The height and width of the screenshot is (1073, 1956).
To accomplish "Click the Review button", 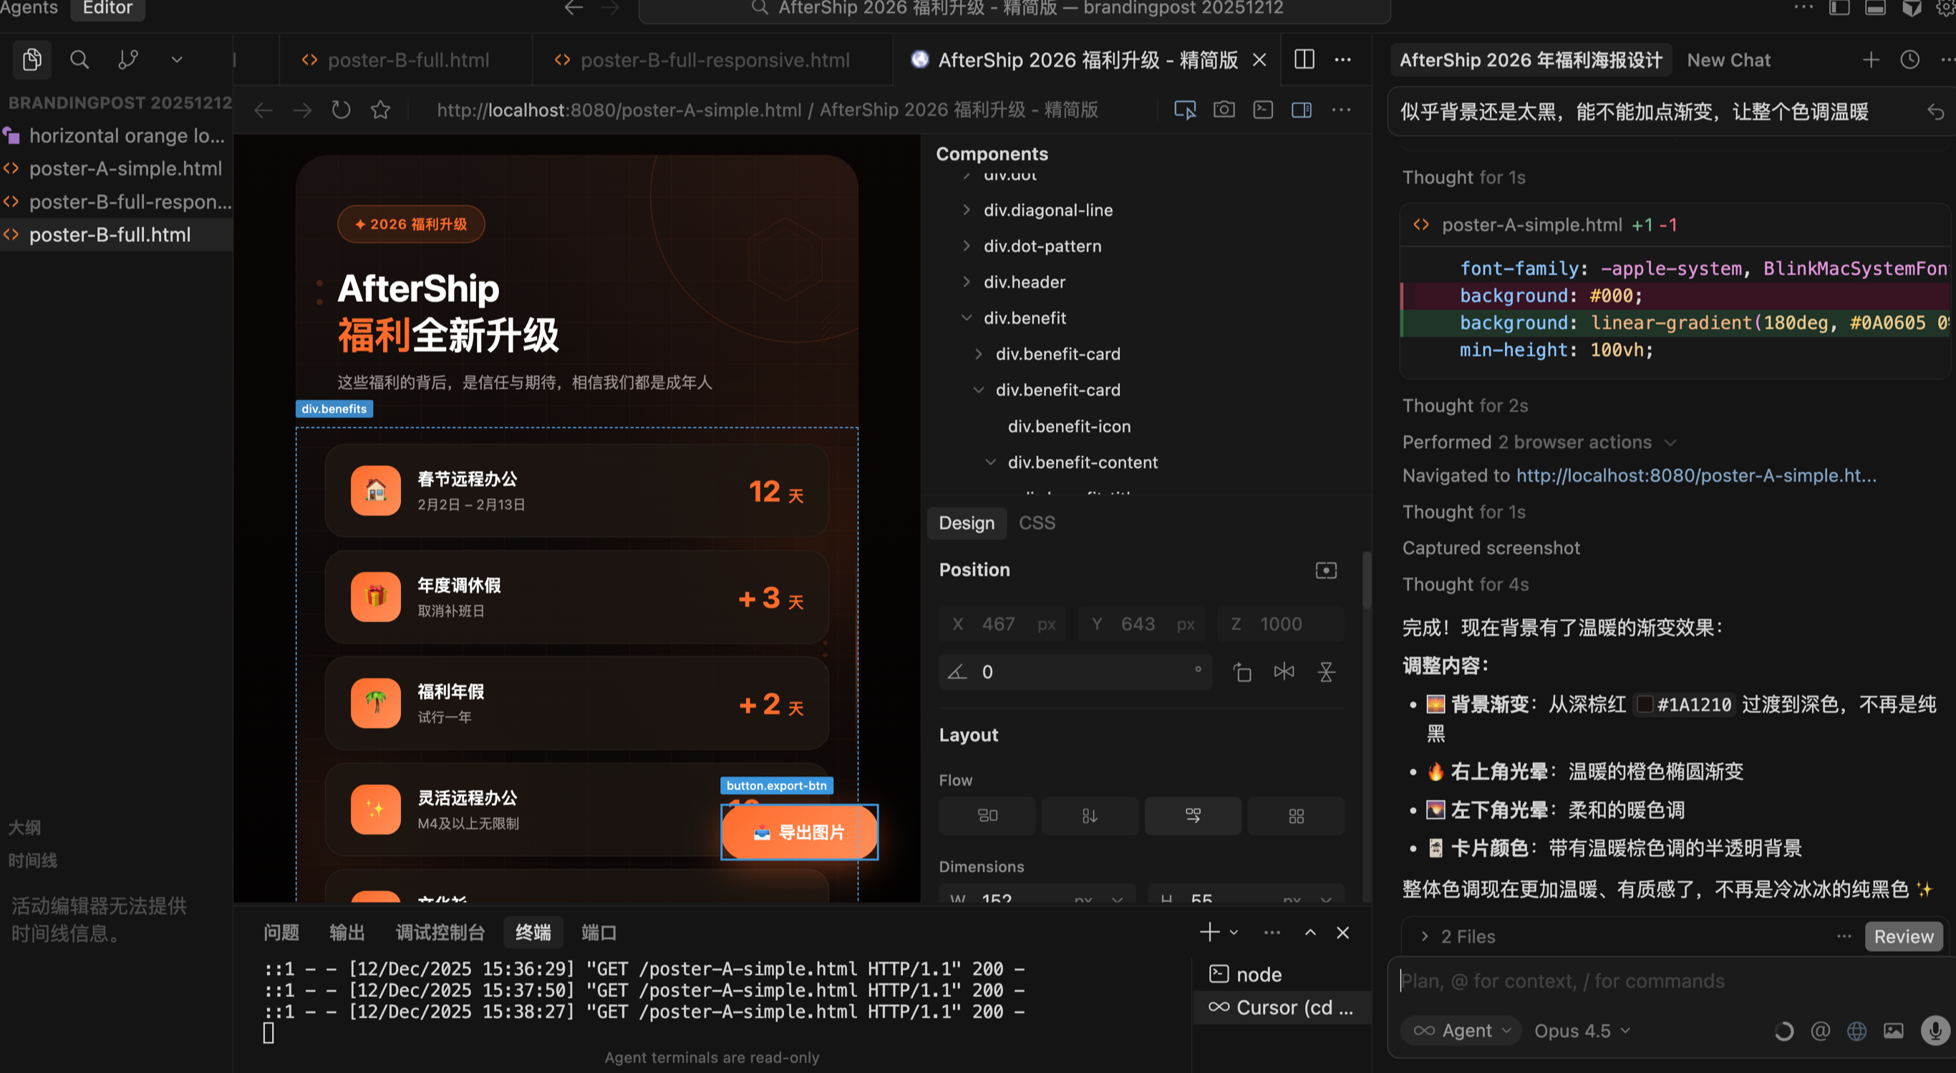I will (1903, 936).
